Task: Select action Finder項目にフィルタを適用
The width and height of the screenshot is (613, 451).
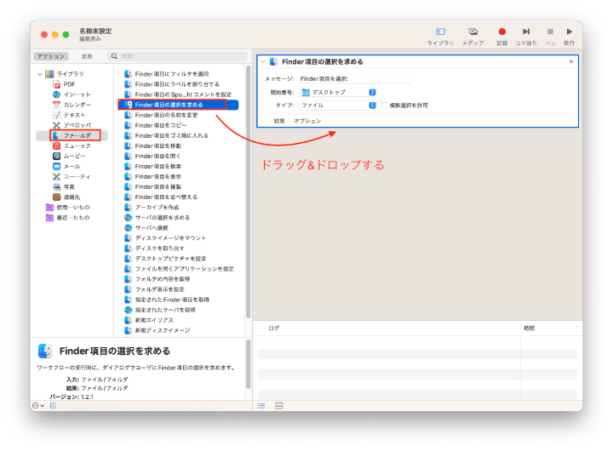Action: [x=167, y=74]
